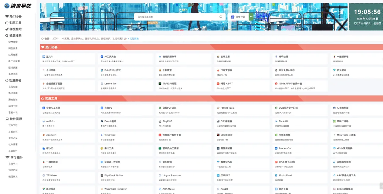Collapse the 学习提升 sidebar section
The image size is (383, 194).
[14, 158]
